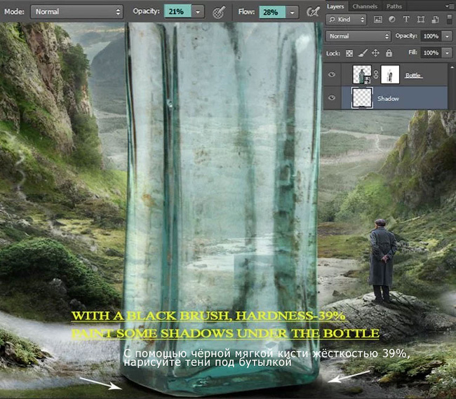This screenshot has width=456, height=399.
Task: Open the layer Opacity slider arrow
Action: pyautogui.click(x=448, y=36)
